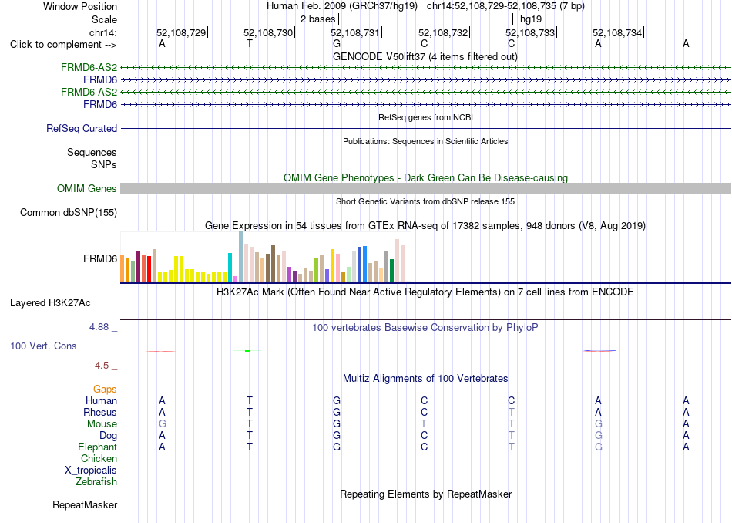Open the Common dbSNP(155) track label
732x523 pixels.
point(69,212)
